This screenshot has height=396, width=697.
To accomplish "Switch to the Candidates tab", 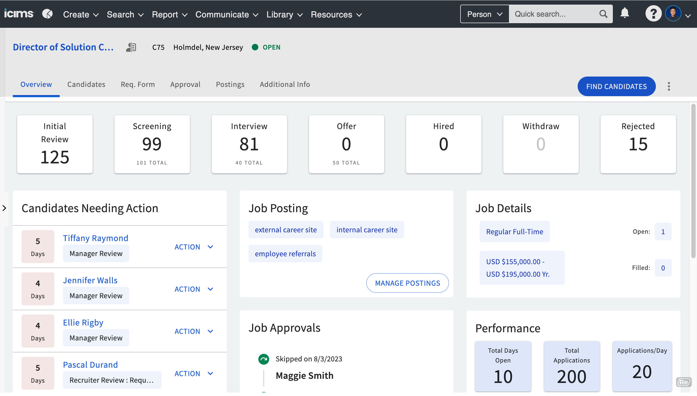I will click(86, 84).
